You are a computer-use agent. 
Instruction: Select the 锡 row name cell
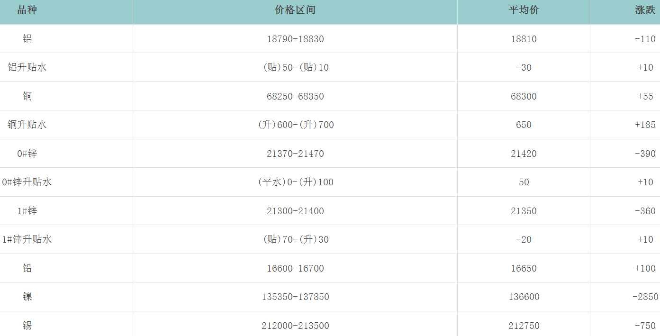click(x=27, y=326)
